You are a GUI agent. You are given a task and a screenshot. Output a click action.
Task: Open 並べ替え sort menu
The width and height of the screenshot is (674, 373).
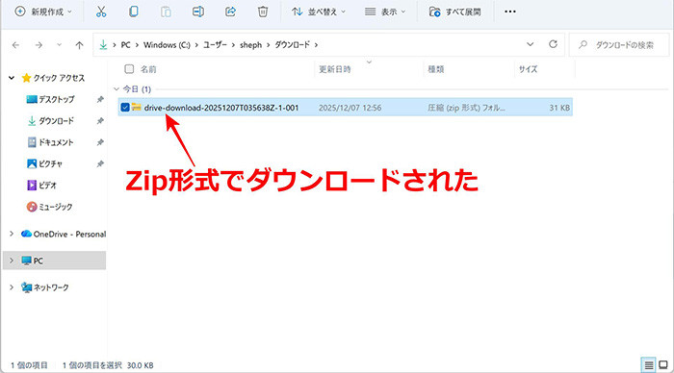click(319, 12)
